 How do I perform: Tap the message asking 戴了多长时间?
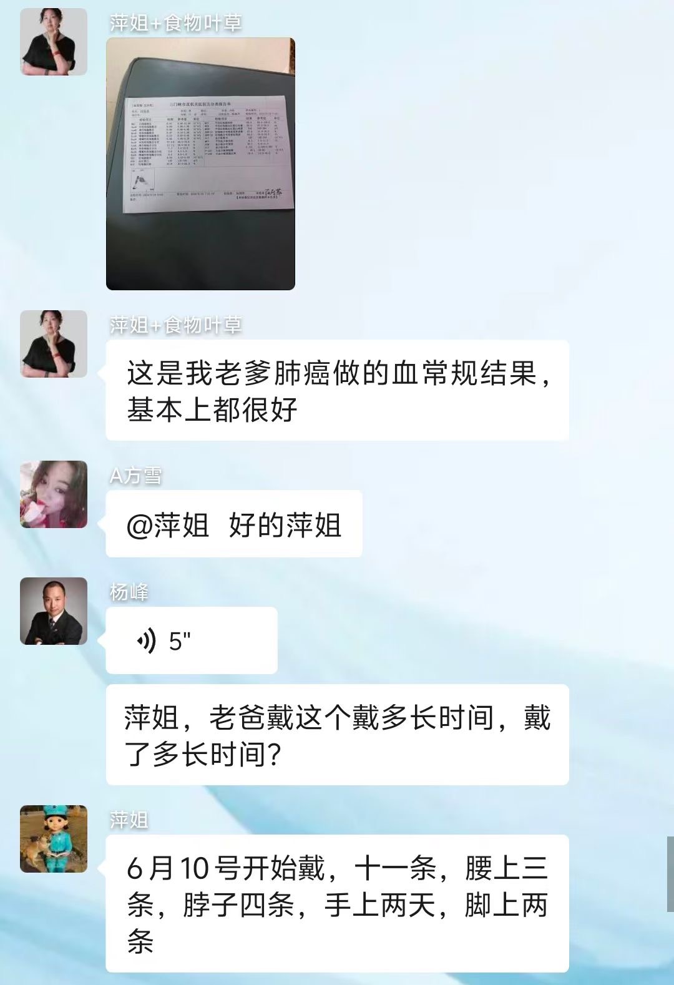(337, 735)
